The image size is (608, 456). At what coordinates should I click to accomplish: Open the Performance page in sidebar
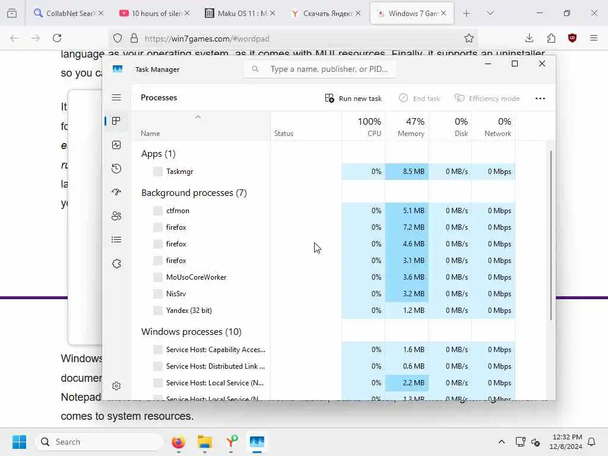point(116,145)
